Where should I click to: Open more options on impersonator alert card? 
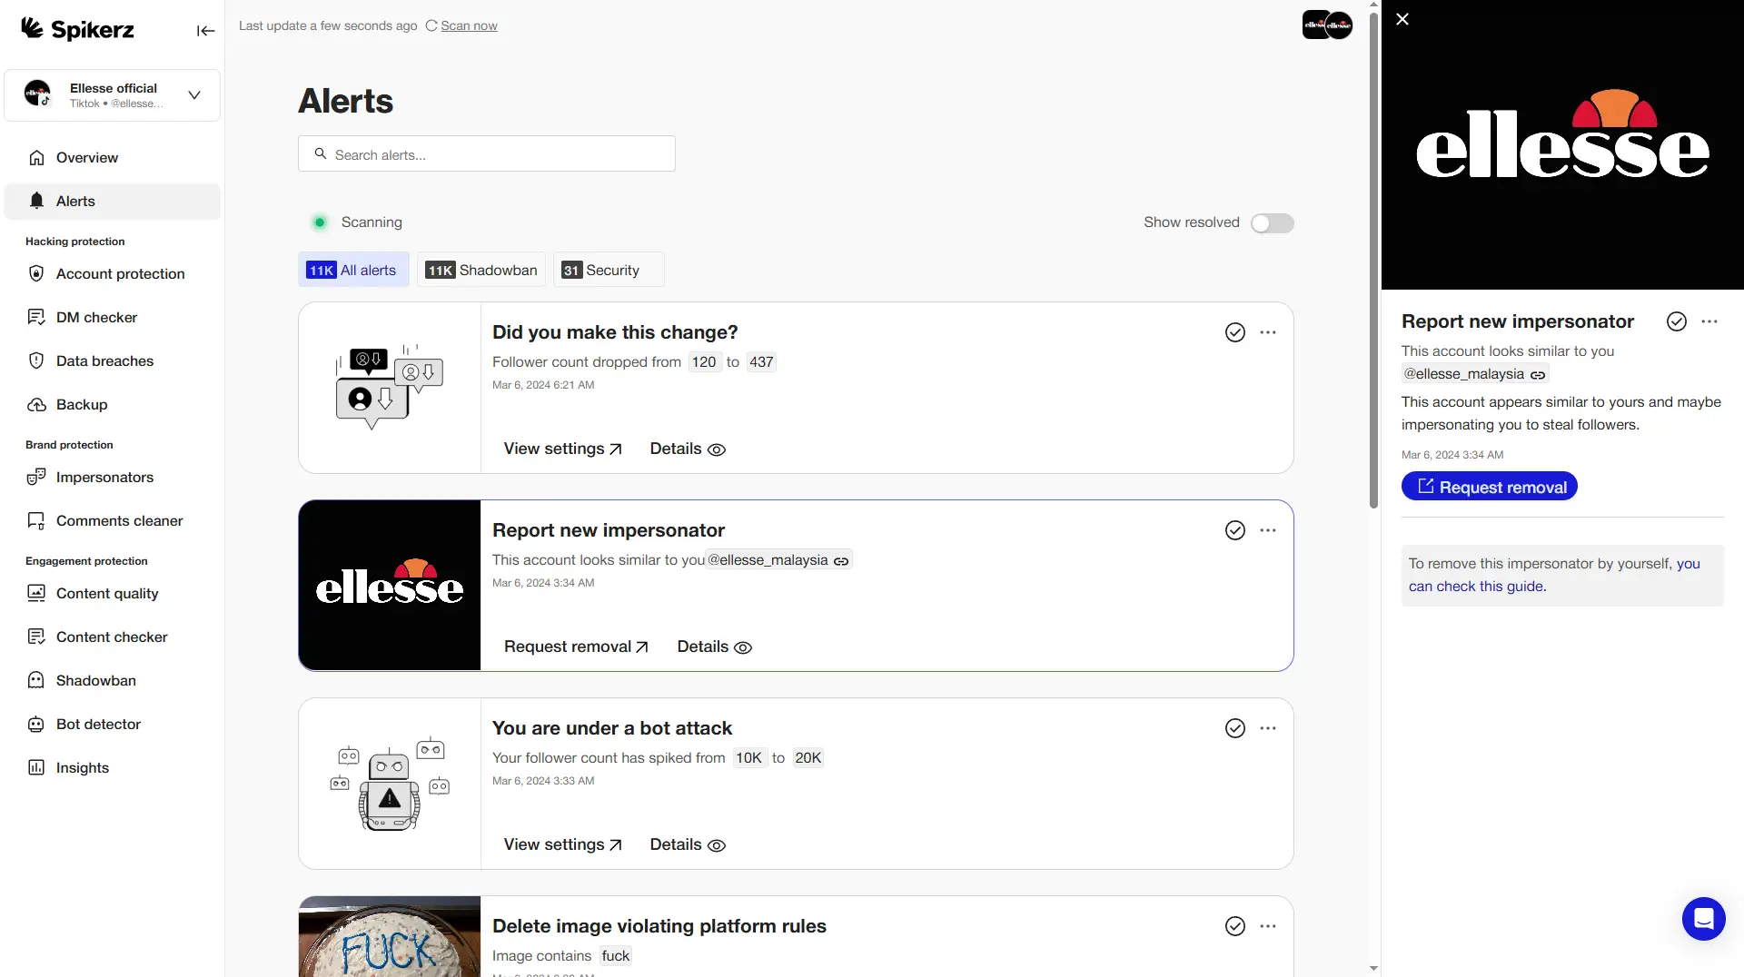(1268, 531)
